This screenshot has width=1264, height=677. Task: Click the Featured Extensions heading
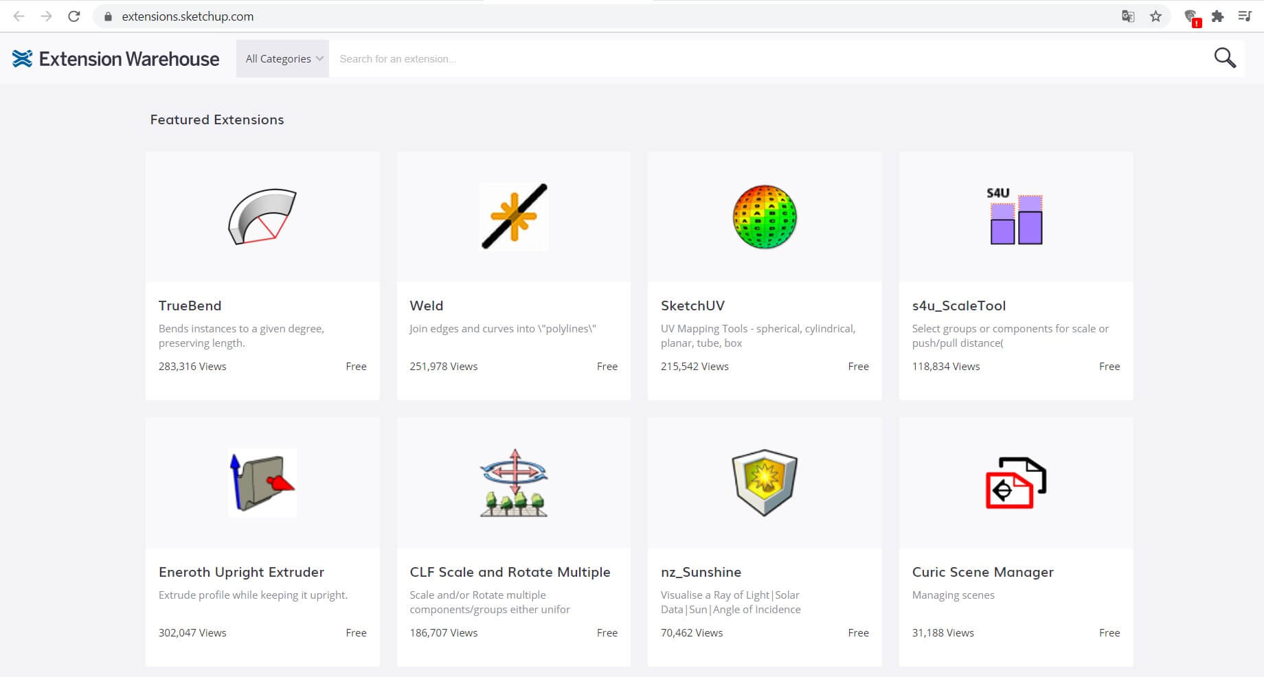pos(217,119)
